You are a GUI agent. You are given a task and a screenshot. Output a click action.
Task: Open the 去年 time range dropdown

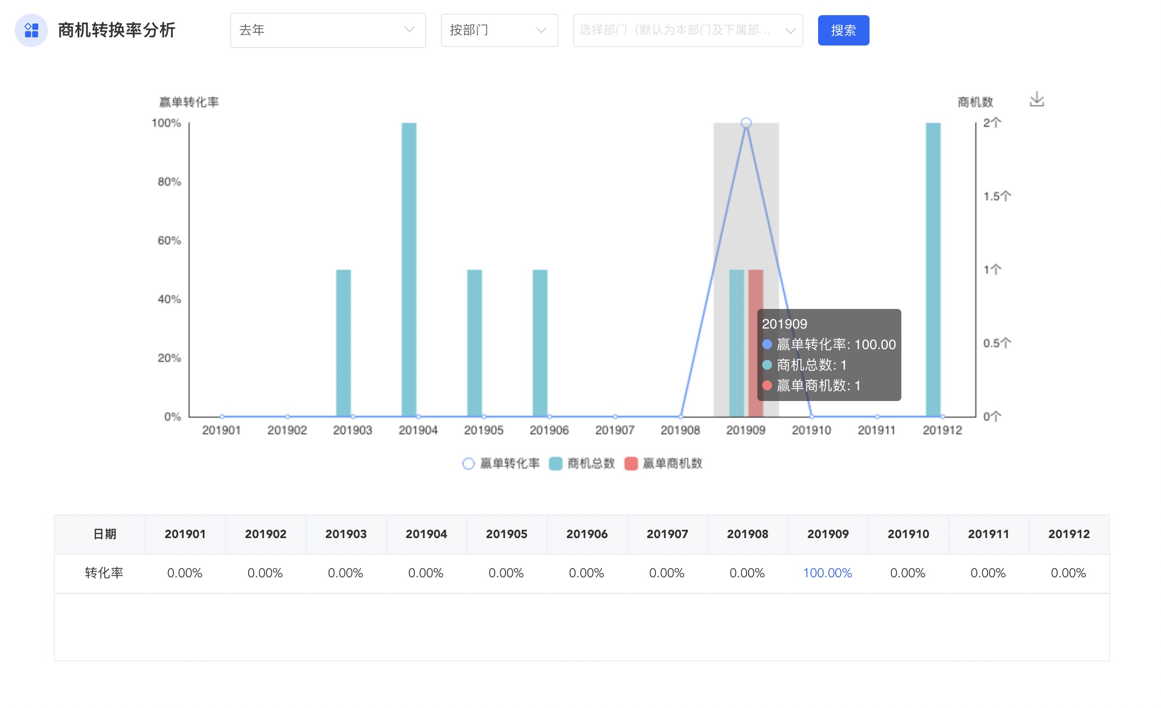(328, 30)
